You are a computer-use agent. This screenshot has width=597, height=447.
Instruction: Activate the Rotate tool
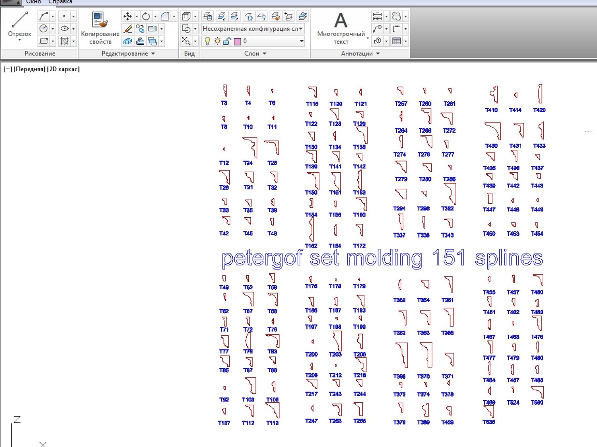point(146,17)
